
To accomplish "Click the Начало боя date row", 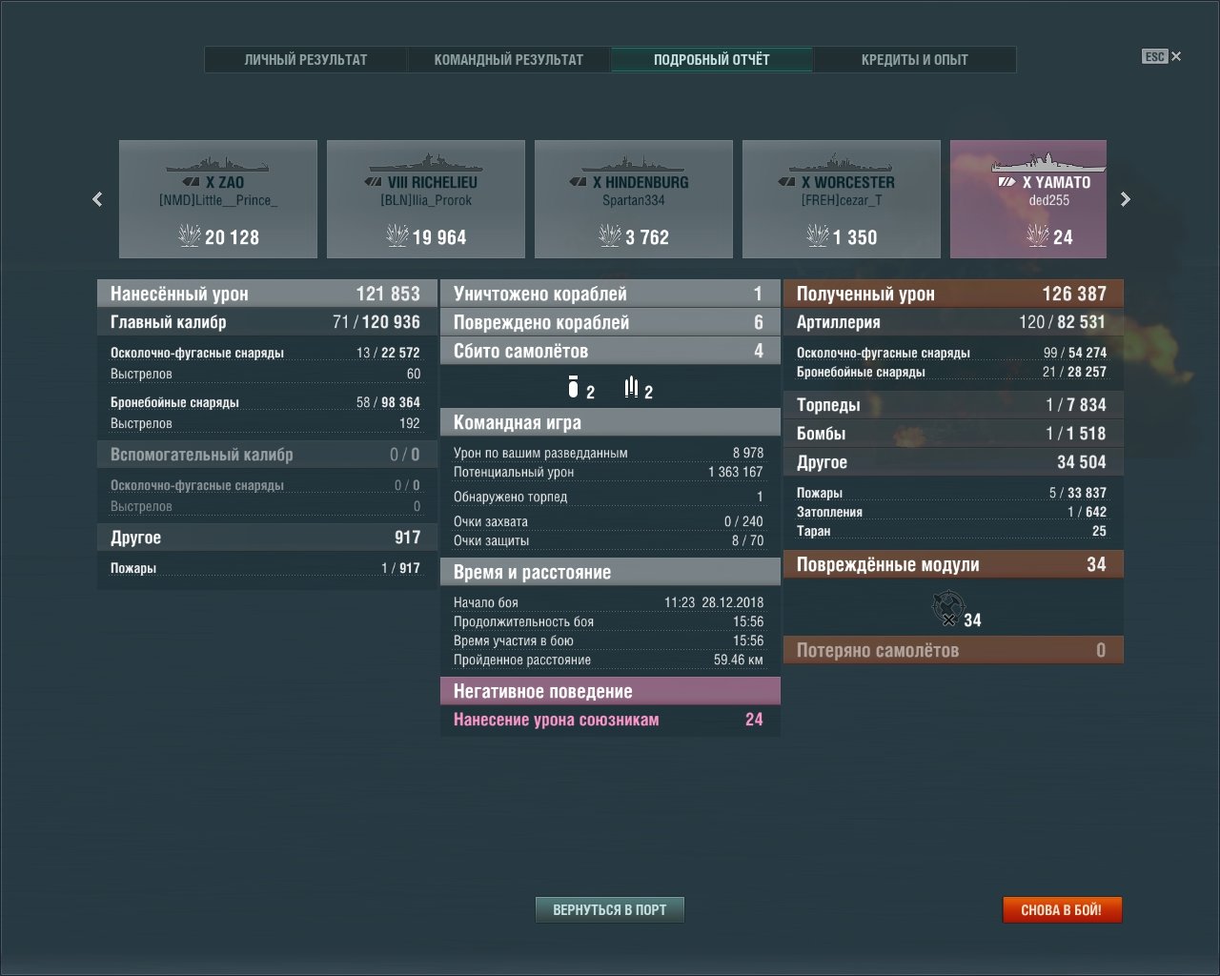I will pyautogui.click(x=608, y=602).
